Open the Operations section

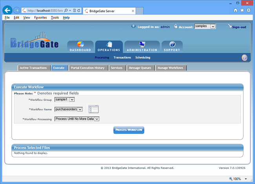109,47
